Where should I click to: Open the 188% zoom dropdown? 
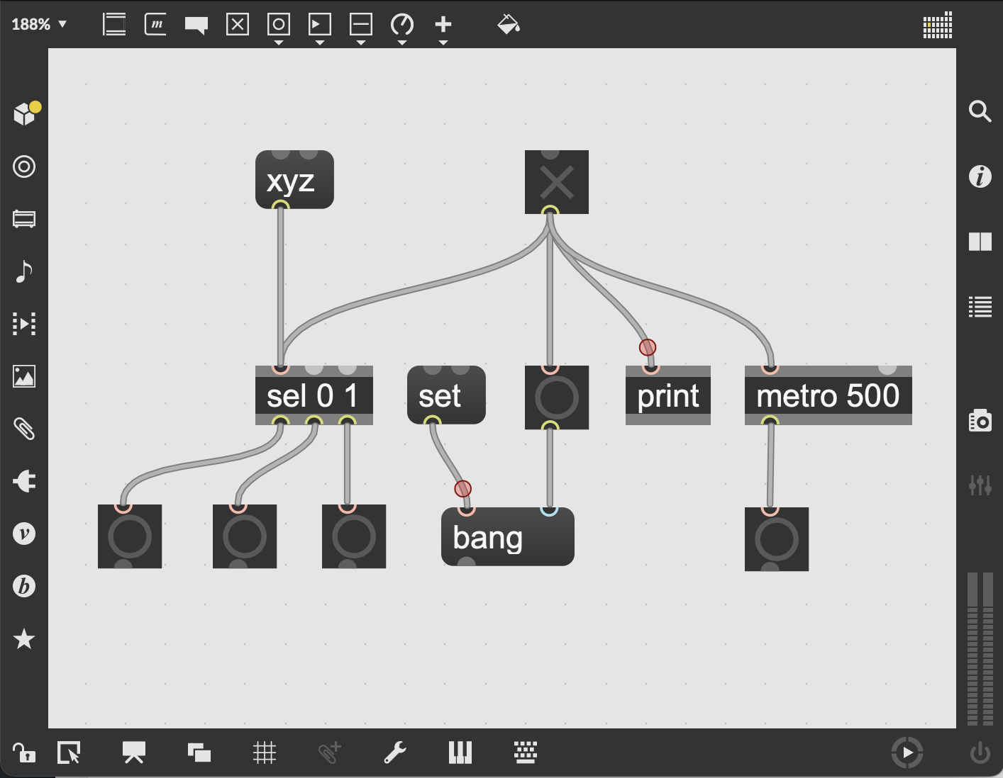click(39, 25)
